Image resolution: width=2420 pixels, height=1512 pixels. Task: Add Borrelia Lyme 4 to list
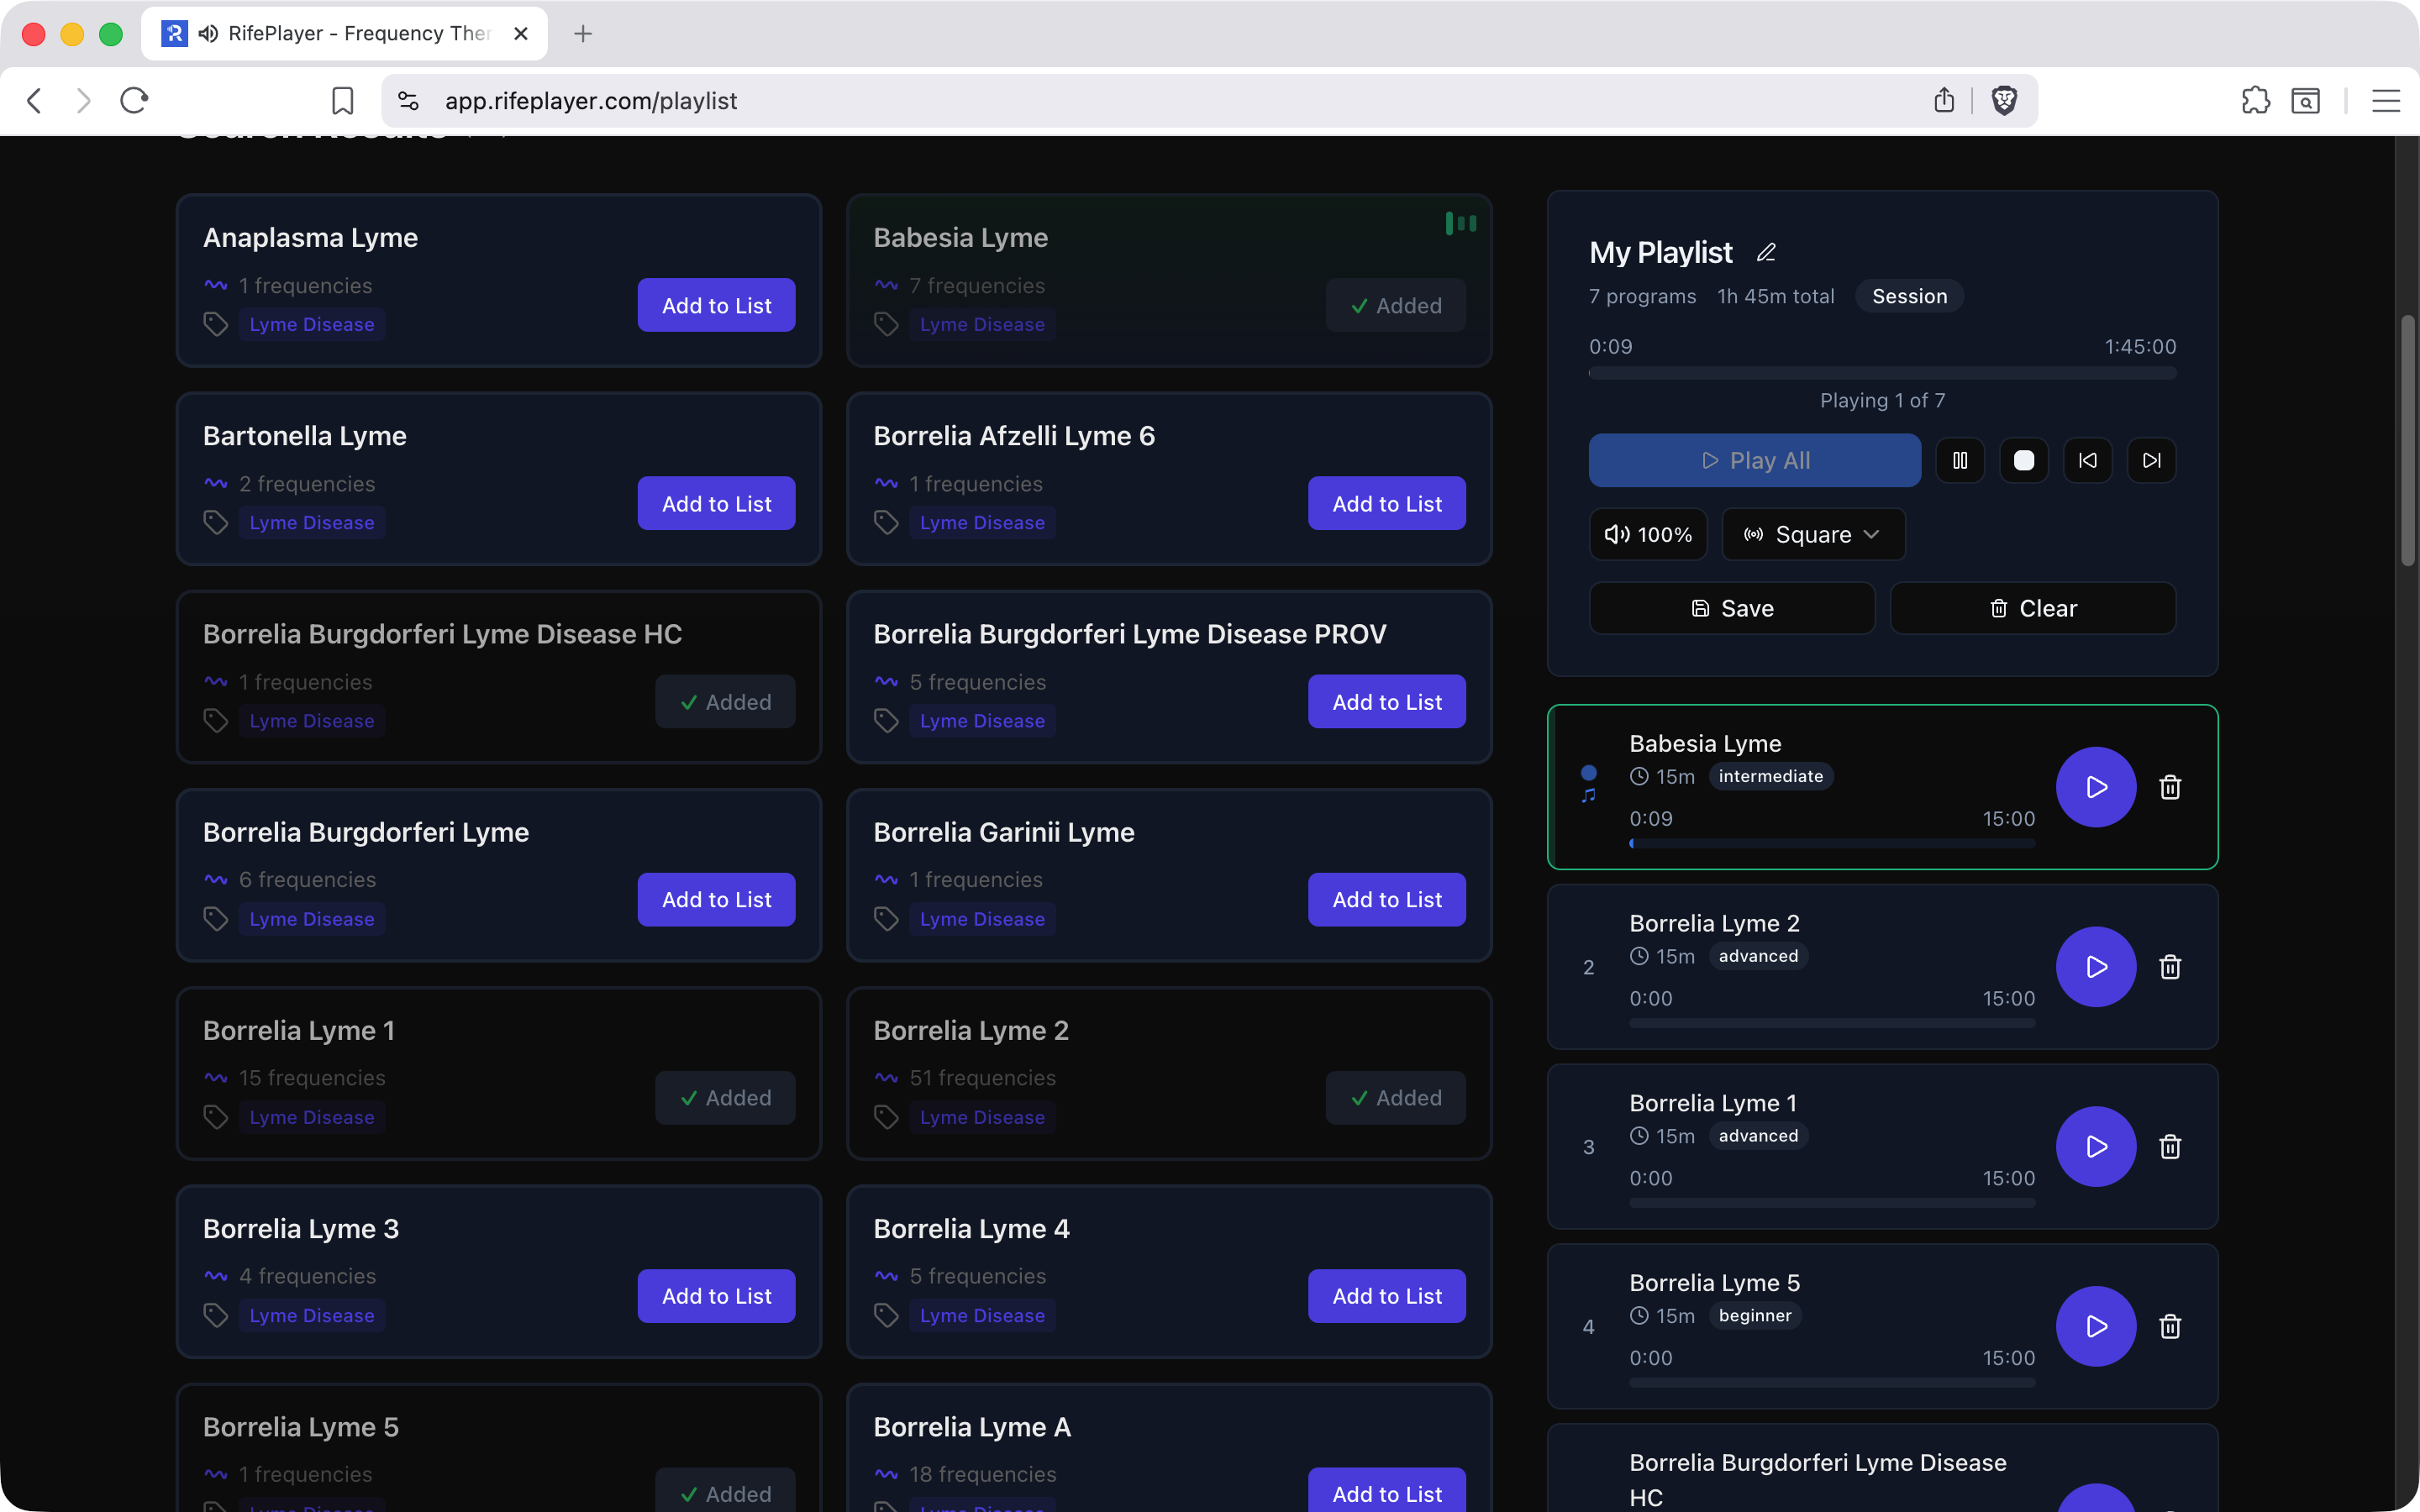point(1387,1295)
